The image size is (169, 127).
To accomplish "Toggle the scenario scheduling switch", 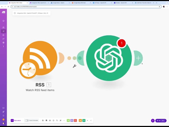I will click(27, 120).
